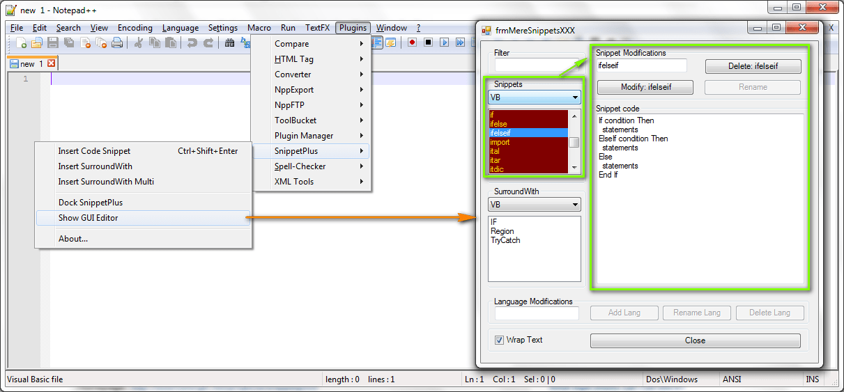Click the frmMereSnippetsXXX window icon
Image resolution: width=844 pixels, height=392 pixels.
486,31
